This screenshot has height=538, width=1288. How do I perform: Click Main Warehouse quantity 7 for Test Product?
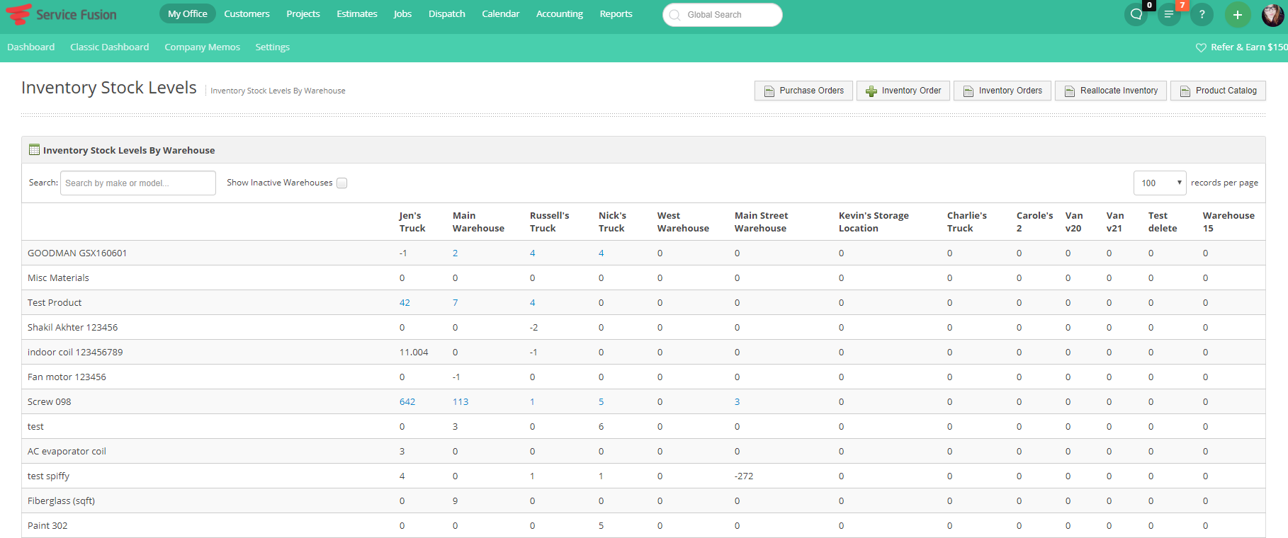[455, 302]
